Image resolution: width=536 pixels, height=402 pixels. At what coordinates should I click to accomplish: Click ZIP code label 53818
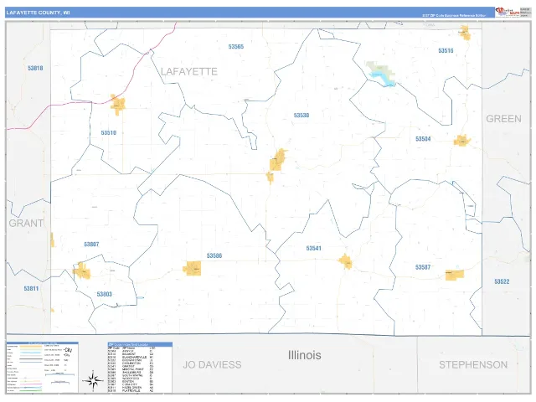[x=35, y=68]
